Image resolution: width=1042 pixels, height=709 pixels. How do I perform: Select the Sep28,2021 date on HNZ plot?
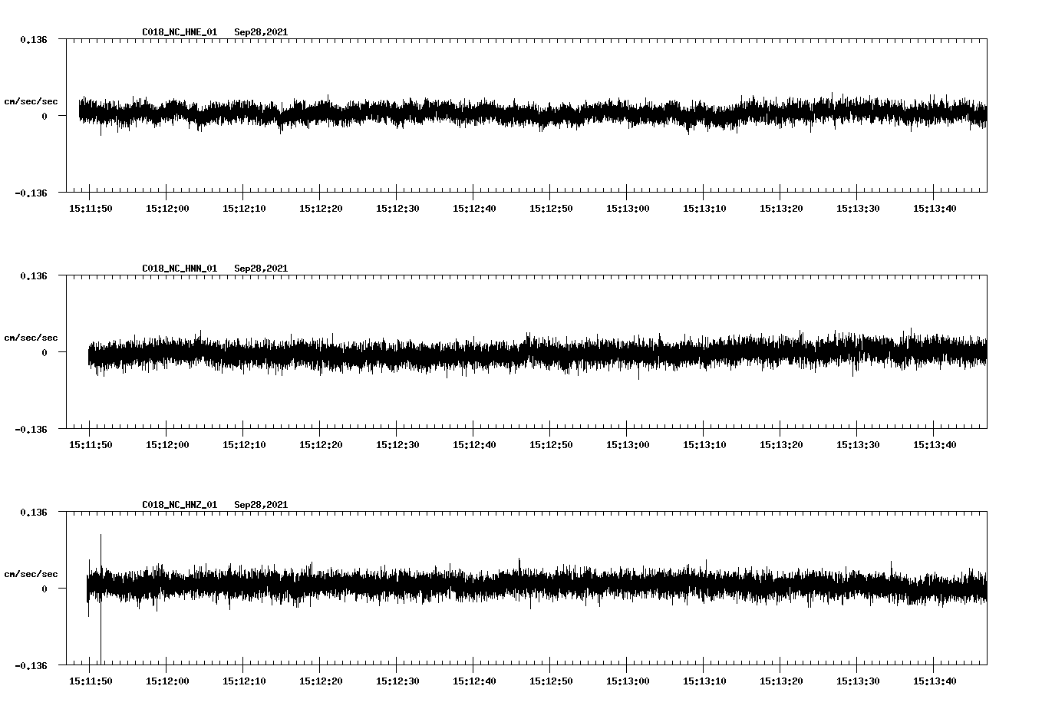(x=261, y=505)
